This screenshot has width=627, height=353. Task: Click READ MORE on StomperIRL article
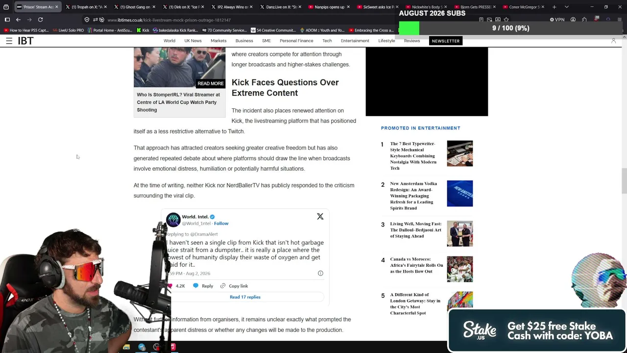211,83
